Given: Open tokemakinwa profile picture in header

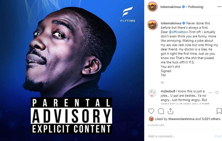Looking at the screenshot, I should coord(152,7).
